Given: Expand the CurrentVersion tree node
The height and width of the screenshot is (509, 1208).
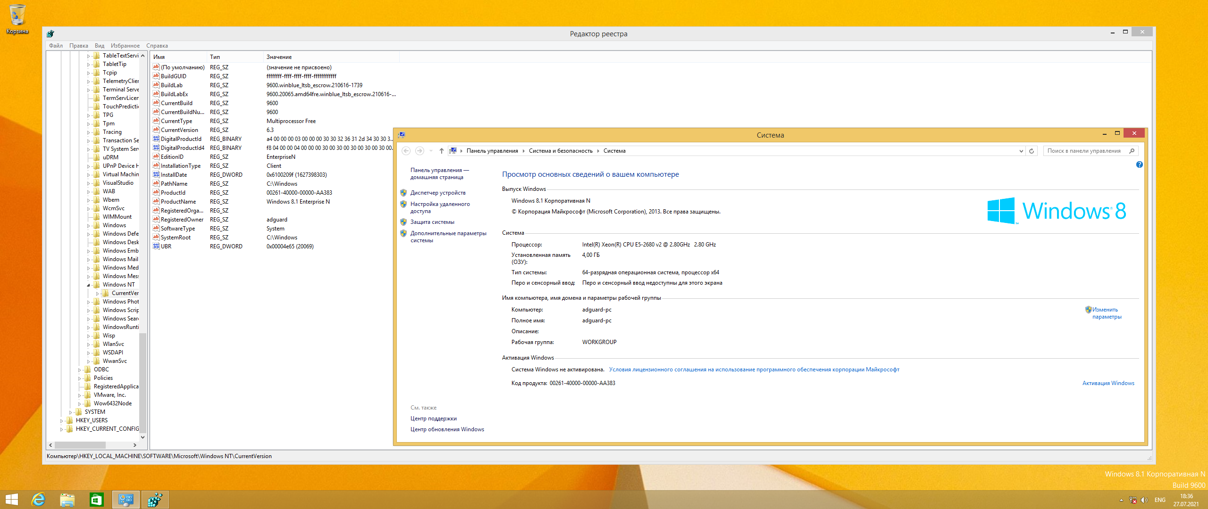Looking at the screenshot, I should click(97, 294).
